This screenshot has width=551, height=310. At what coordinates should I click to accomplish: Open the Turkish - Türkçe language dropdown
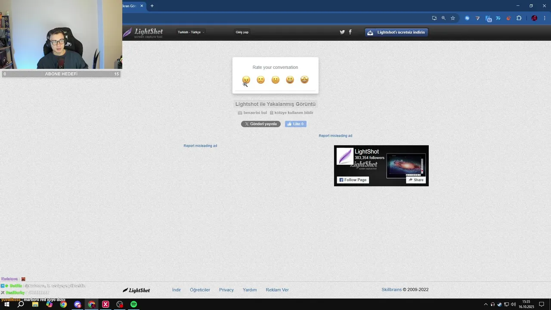[191, 32]
